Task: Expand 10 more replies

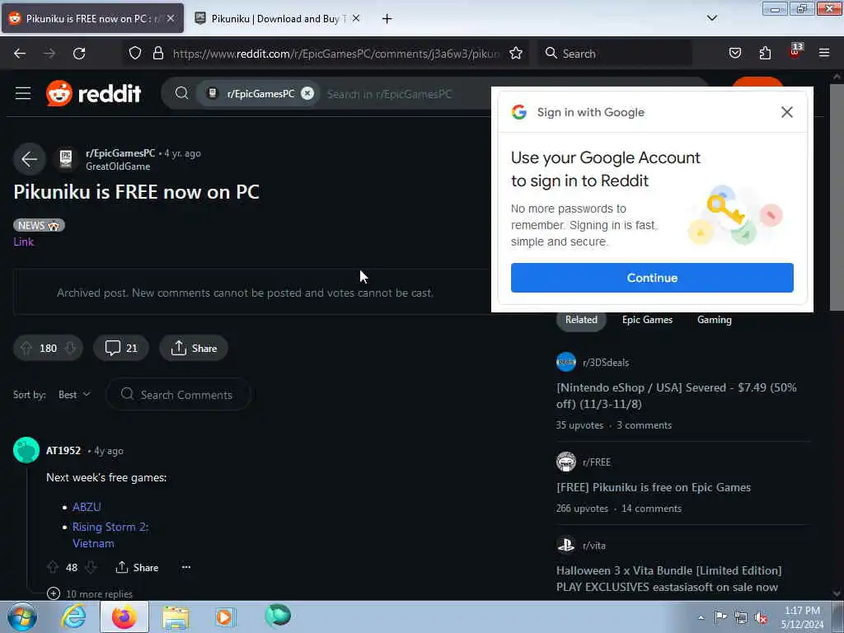Action: click(89, 593)
